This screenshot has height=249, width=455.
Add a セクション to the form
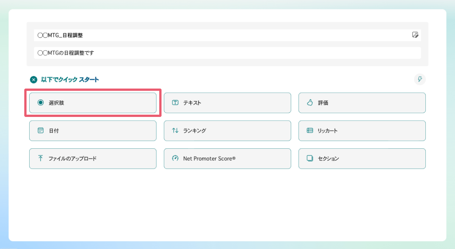coord(362,159)
